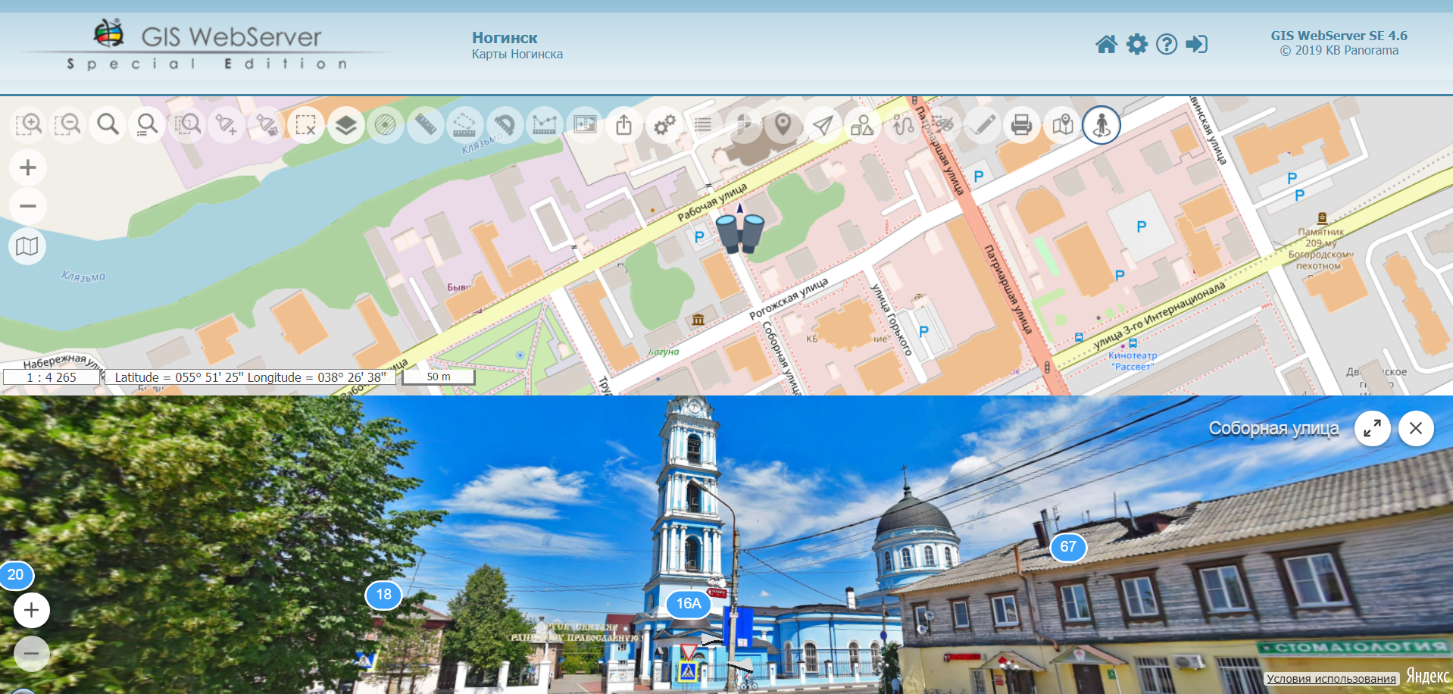The width and height of the screenshot is (1453, 694).
Task: Click GIS WebServer SE 4.6 version text
Action: [1339, 36]
